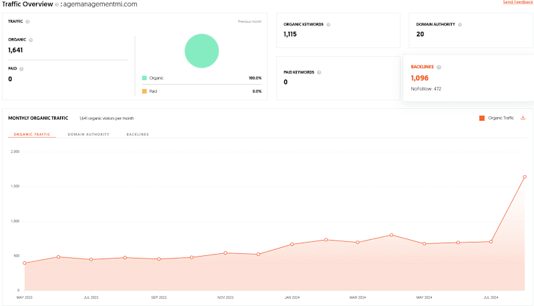The width and height of the screenshot is (534, 306).
Task: Select the Organic Traffic tab
Action: (32, 134)
